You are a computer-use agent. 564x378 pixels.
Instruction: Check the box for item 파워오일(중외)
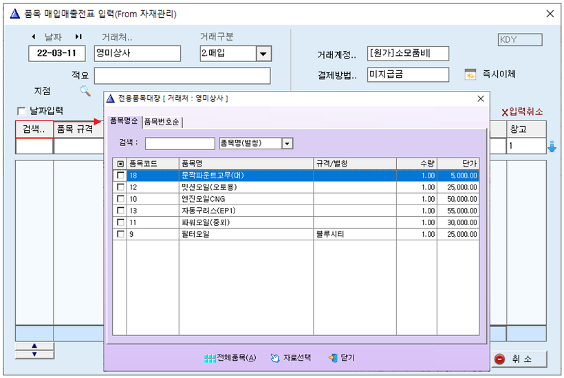[120, 222]
